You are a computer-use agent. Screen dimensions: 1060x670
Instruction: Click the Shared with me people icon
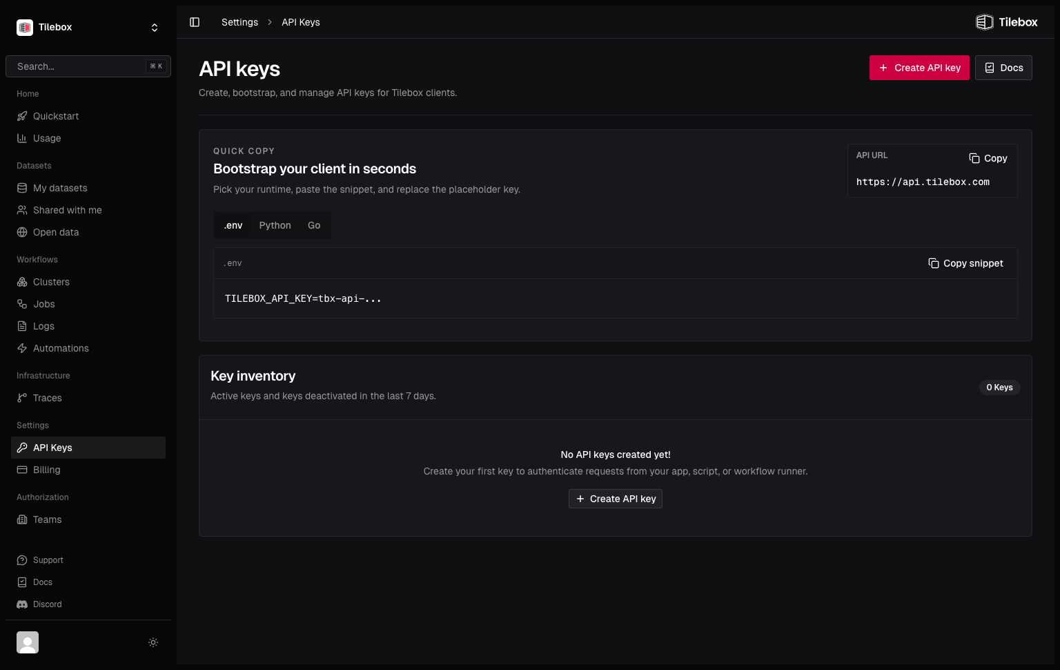(22, 210)
